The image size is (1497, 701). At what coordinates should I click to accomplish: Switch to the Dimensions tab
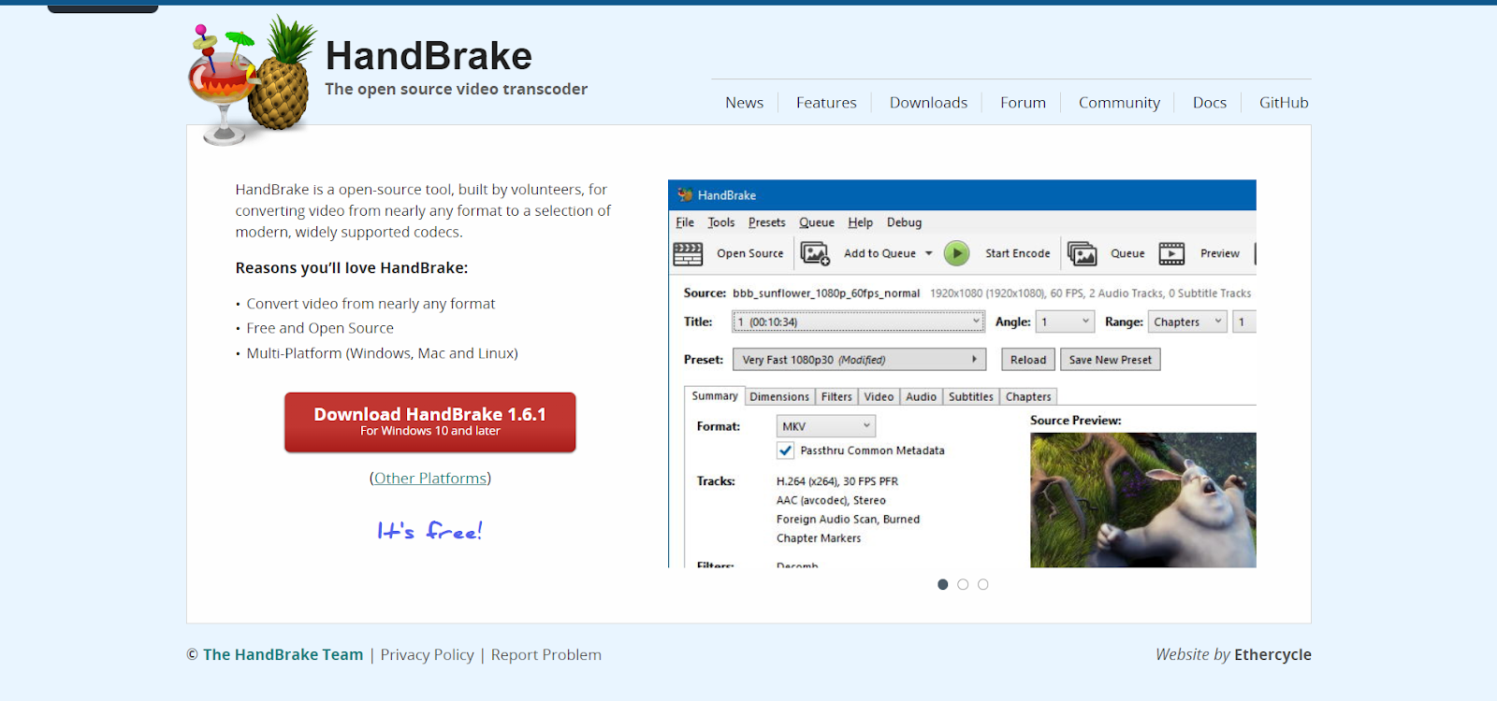click(x=779, y=397)
